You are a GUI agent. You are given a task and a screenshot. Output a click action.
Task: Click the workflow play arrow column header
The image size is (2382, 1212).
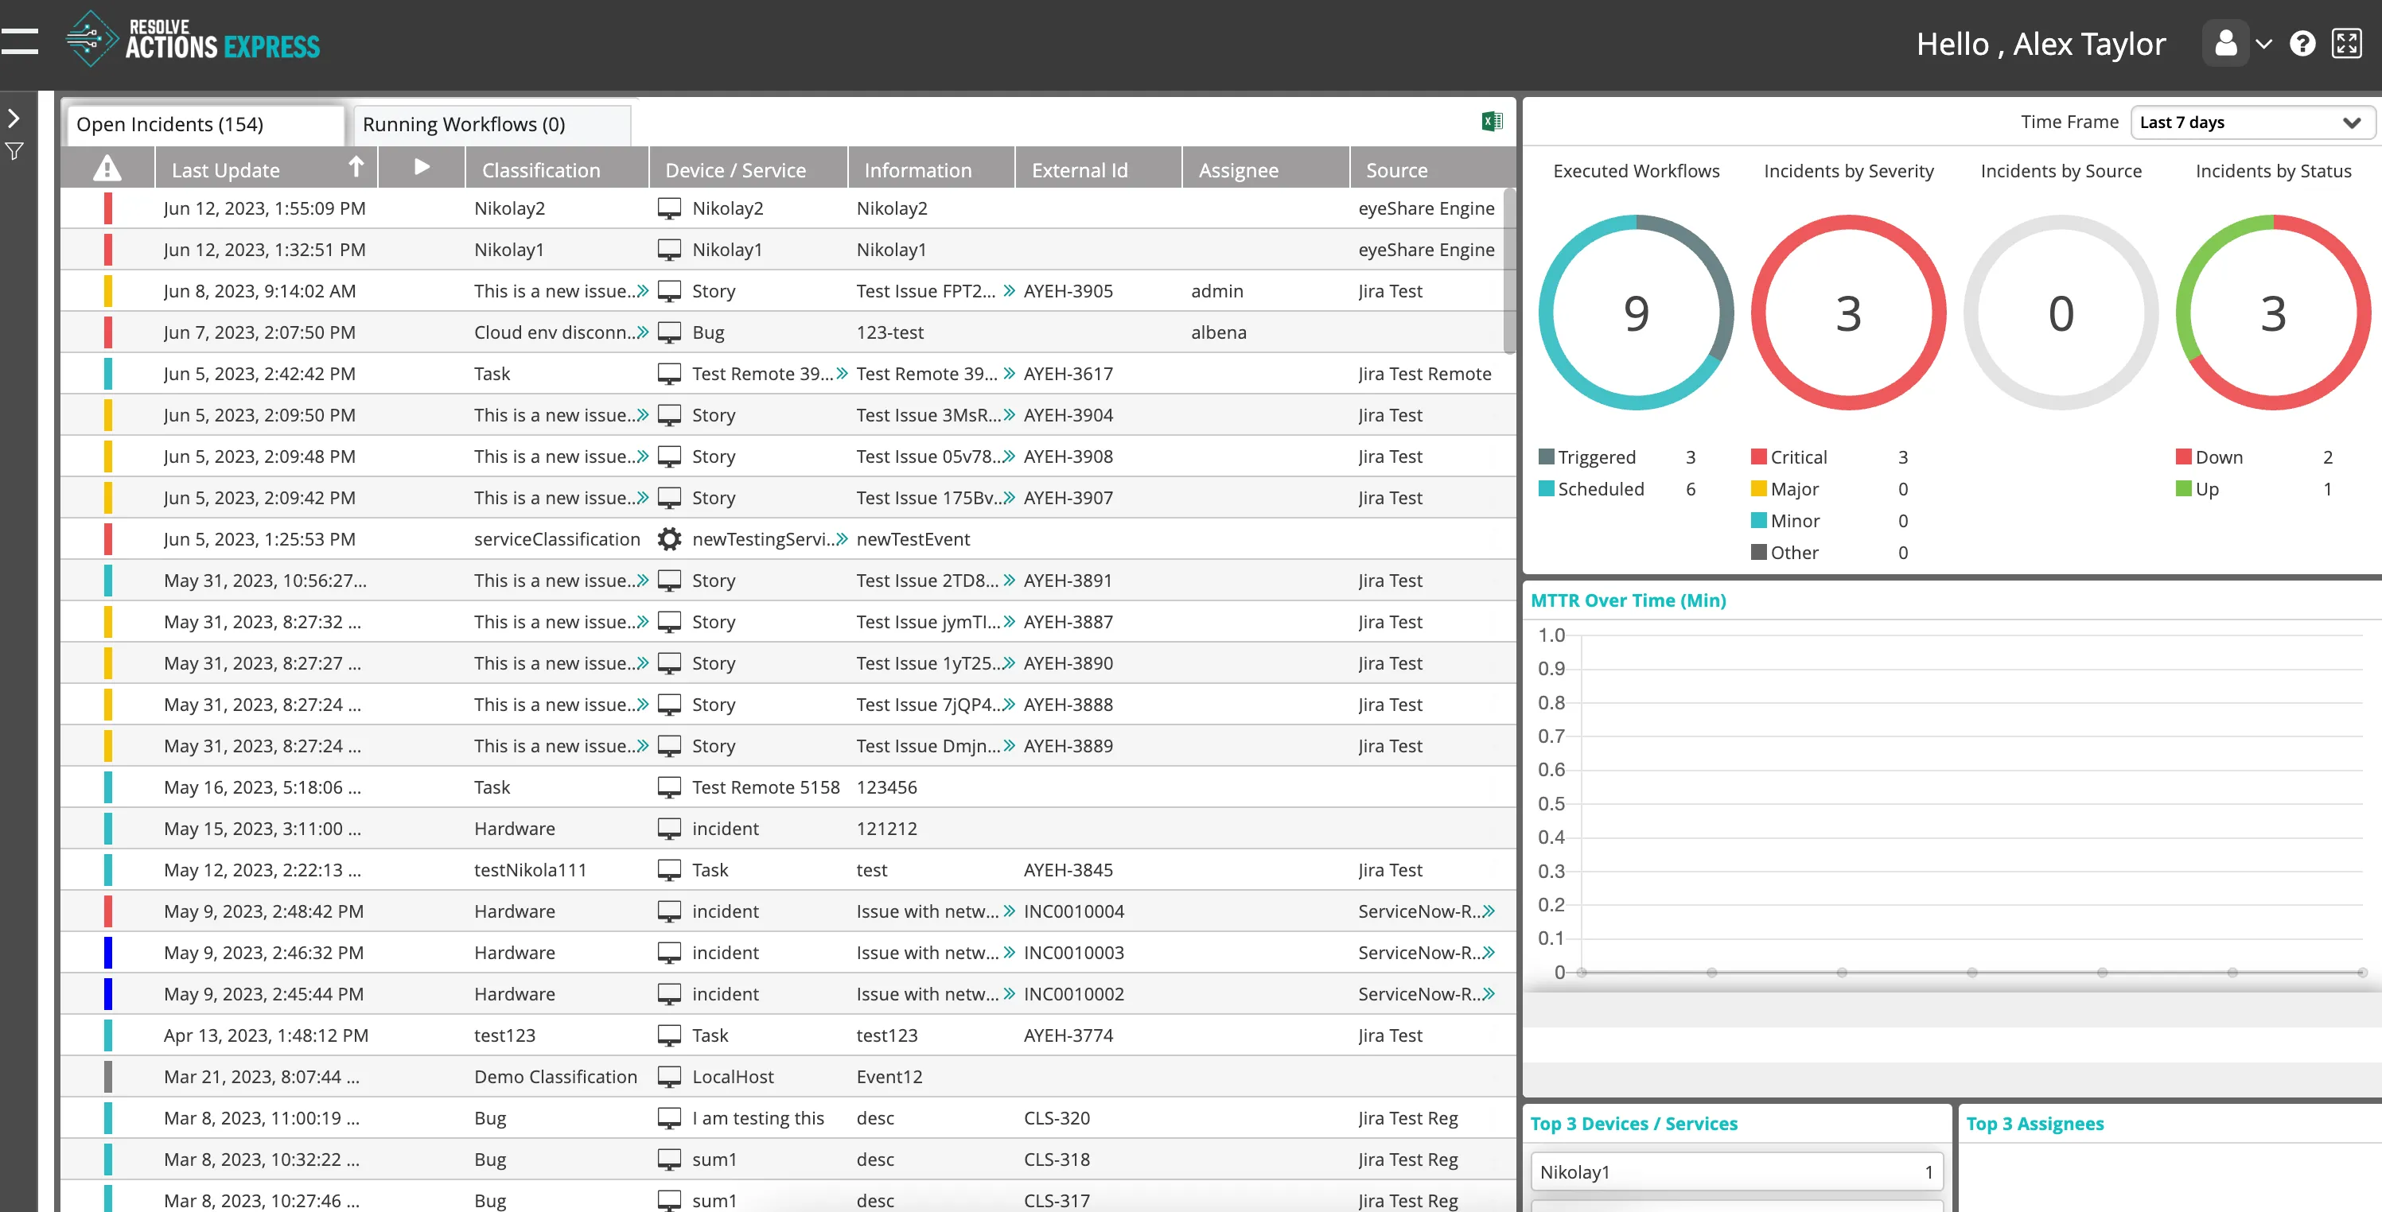422,167
